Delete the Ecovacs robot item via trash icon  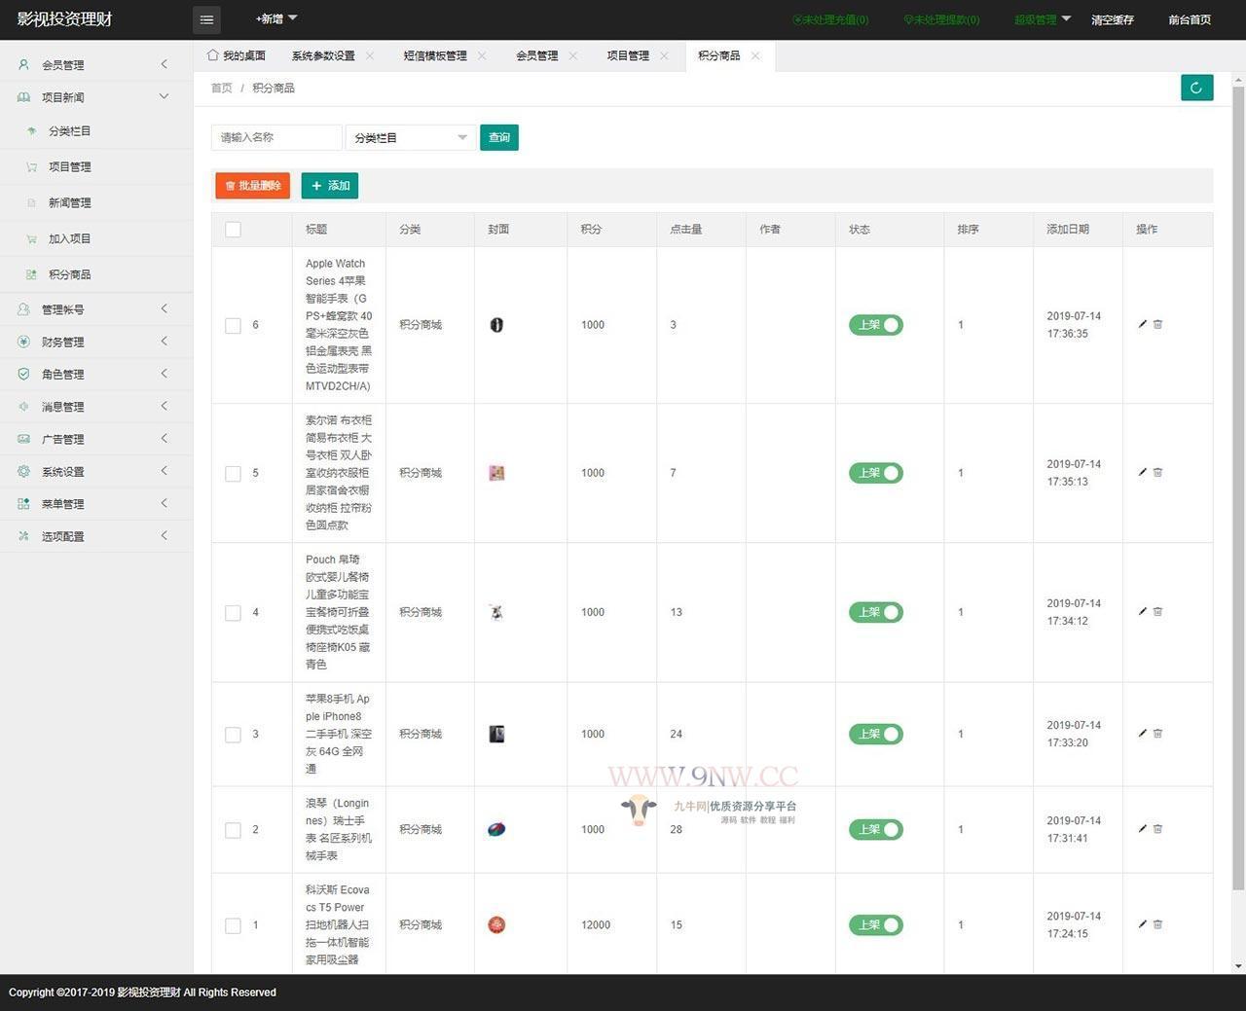(x=1157, y=924)
